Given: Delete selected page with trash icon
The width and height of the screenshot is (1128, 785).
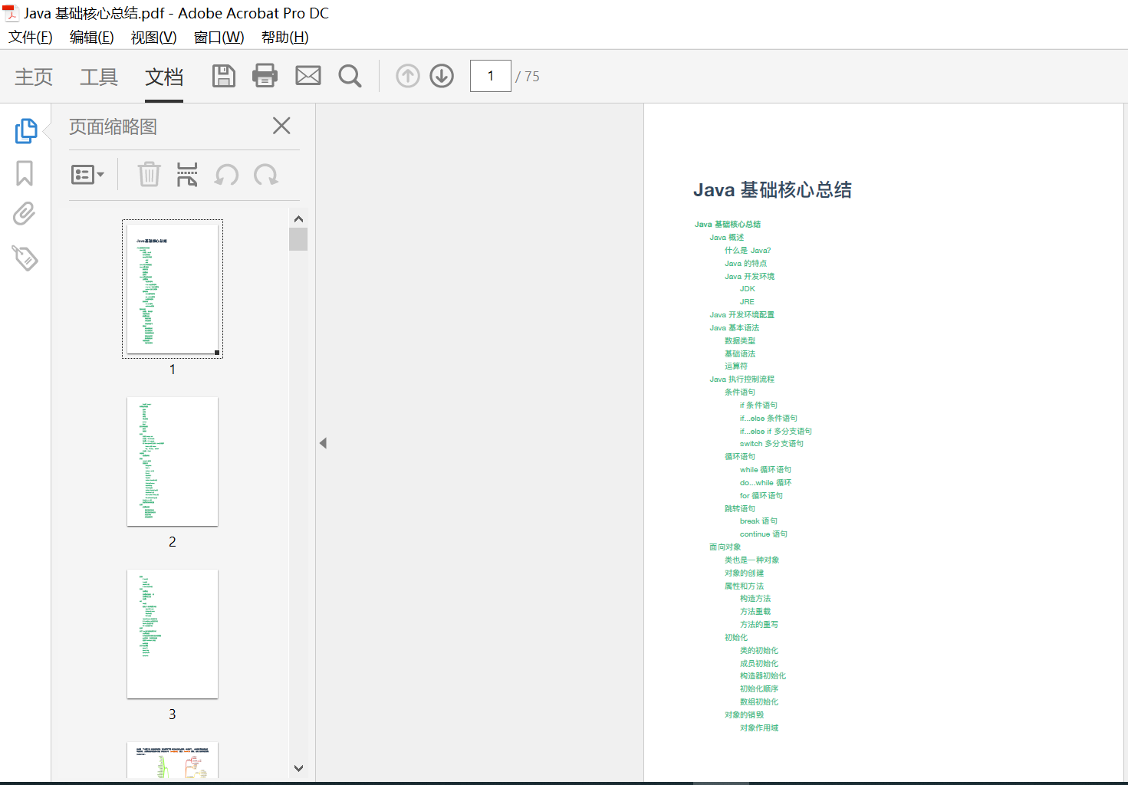Looking at the screenshot, I should [149, 175].
